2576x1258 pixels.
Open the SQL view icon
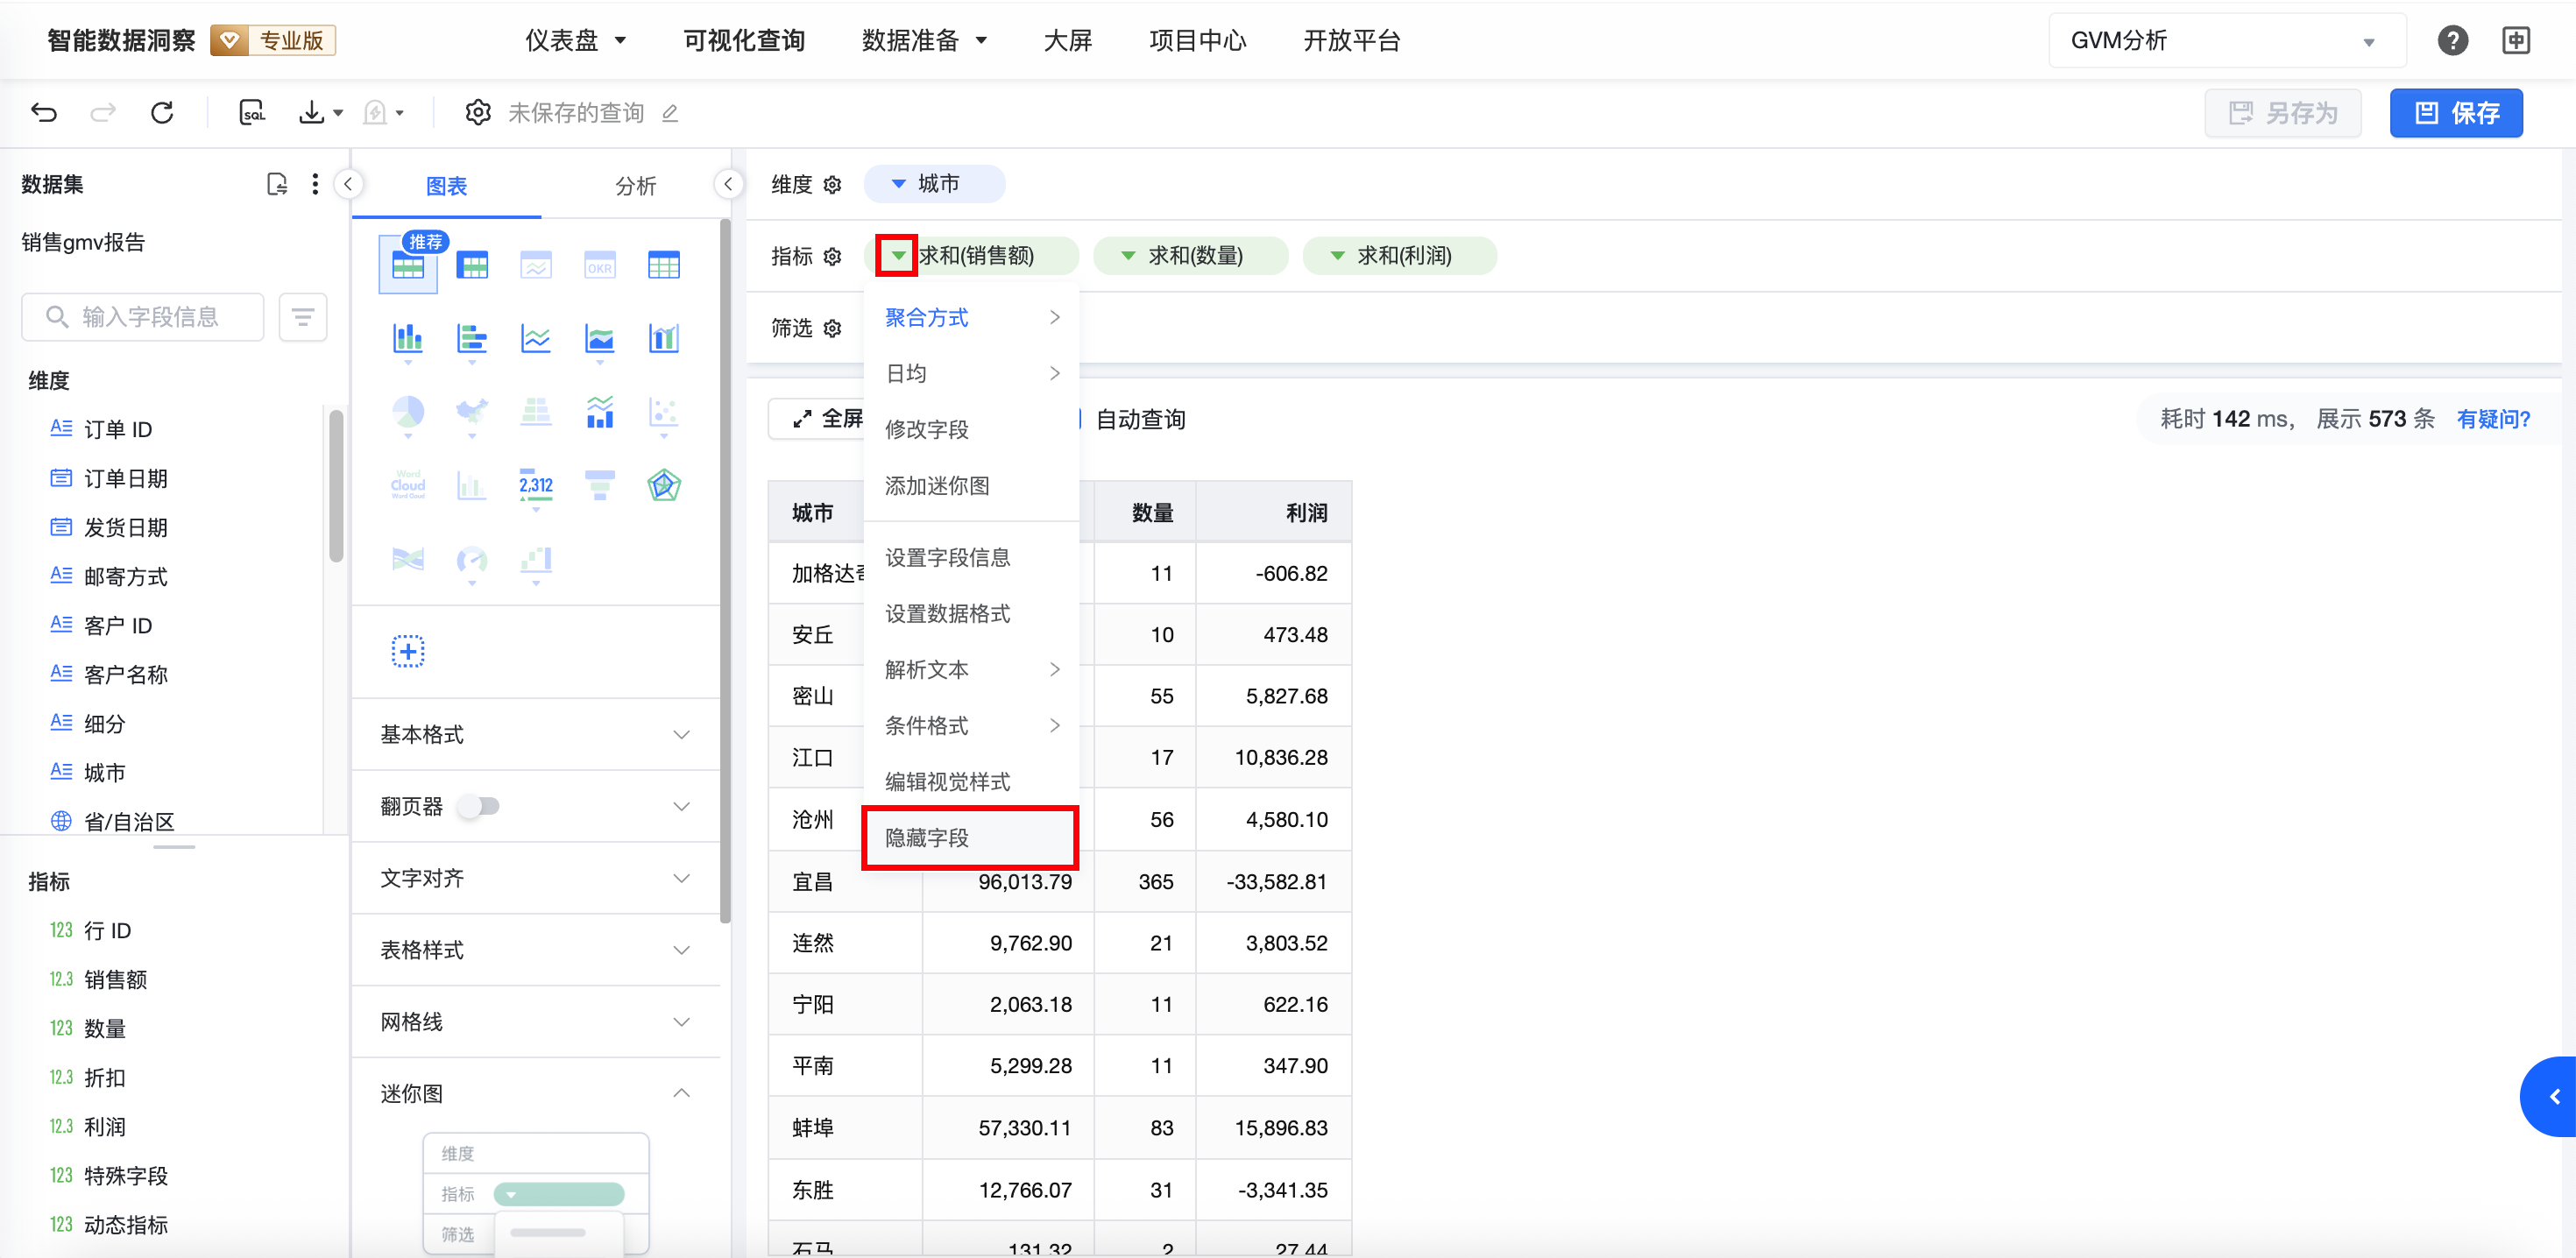(x=252, y=113)
